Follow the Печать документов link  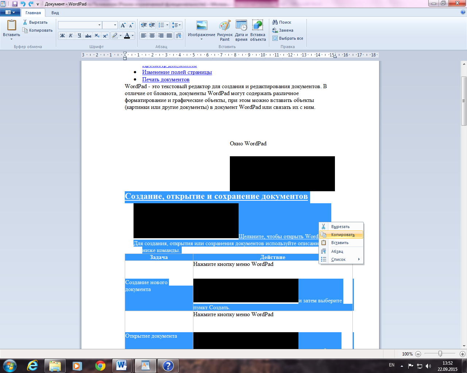(166, 79)
